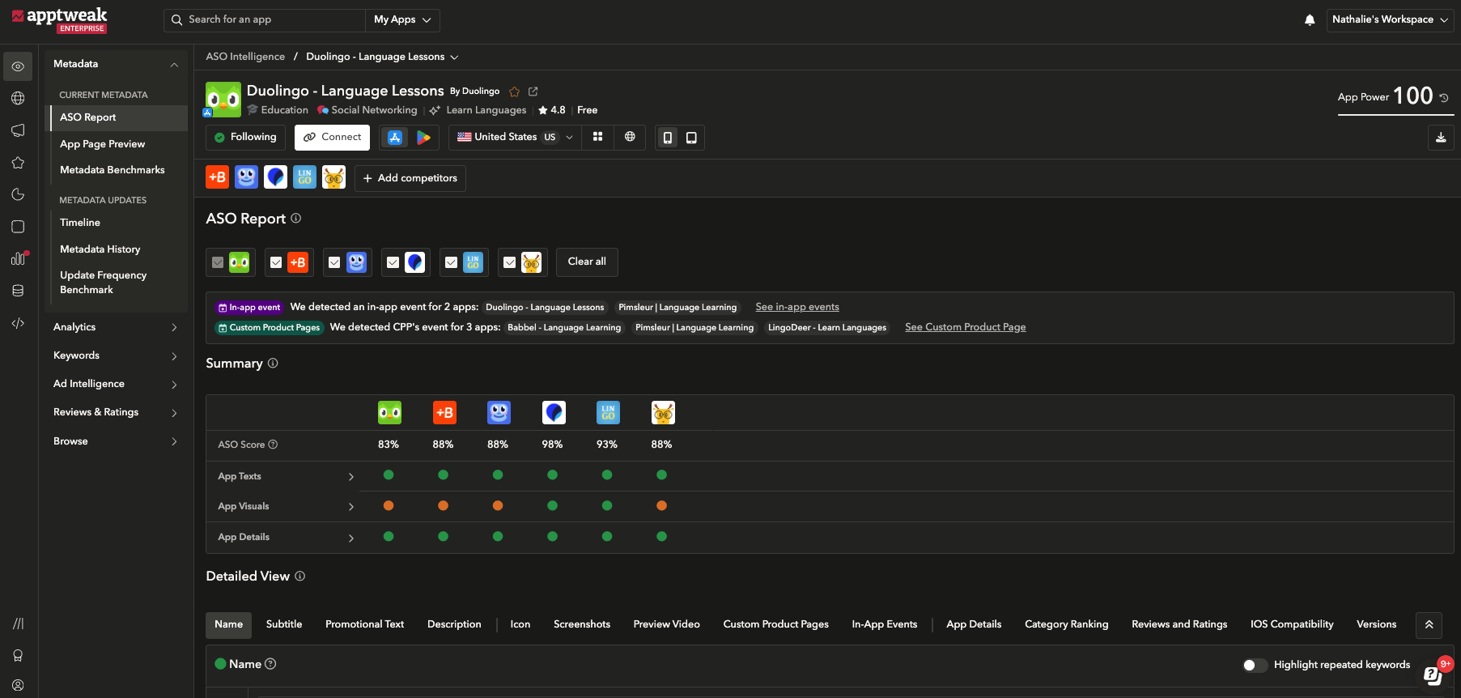The width and height of the screenshot is (1461, 698).
Task: Open See Custom Product Page link
Action: (966, 327)
